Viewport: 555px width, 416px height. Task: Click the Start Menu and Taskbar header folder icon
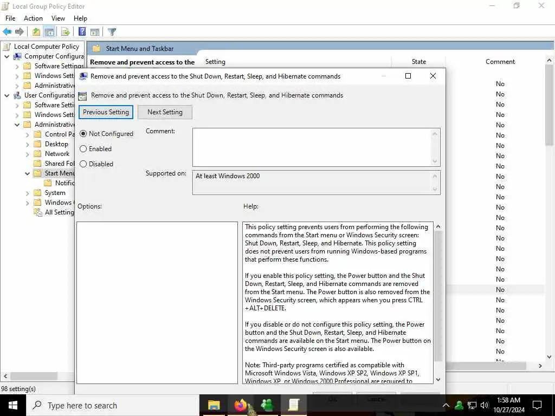pyautogui.click(x=96, y=48)
